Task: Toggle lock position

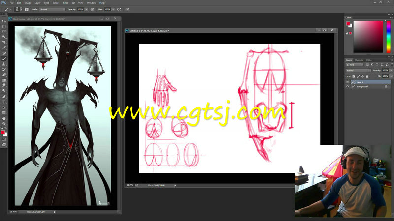Action: pyautogui.click(x=362, y=76)
